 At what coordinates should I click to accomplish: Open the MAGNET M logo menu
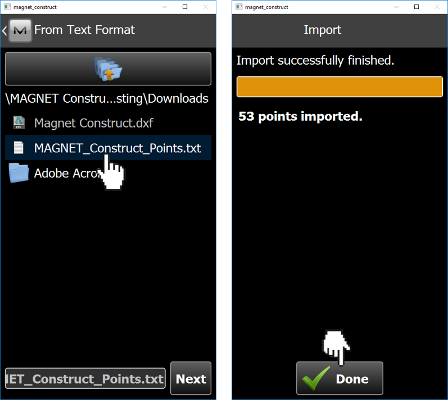[20, 30]
